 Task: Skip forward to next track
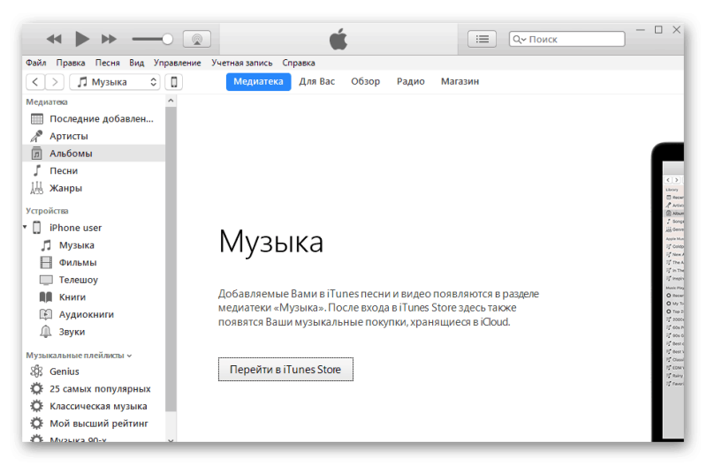tap(109, 39)
